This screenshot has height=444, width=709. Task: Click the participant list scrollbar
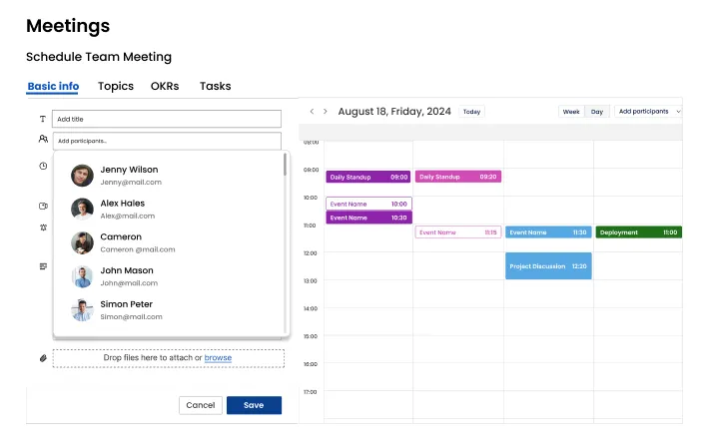point(286,165)
